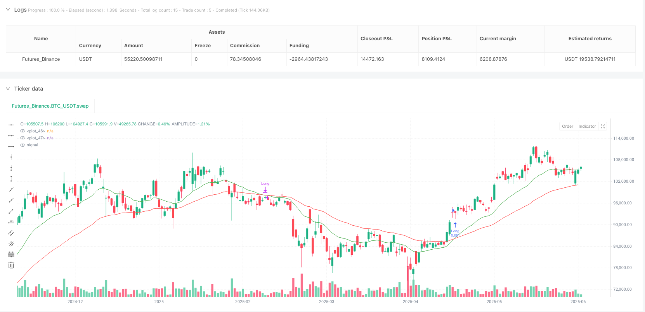This screenshot has height=312, width=645.
Task: Click the Futures_Binance row name cell
Action: (41, 59)
